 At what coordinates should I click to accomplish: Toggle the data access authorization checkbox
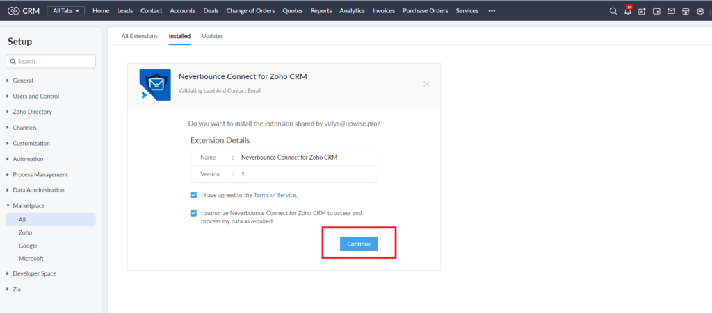pyautogui.click(x=193, y=213)
